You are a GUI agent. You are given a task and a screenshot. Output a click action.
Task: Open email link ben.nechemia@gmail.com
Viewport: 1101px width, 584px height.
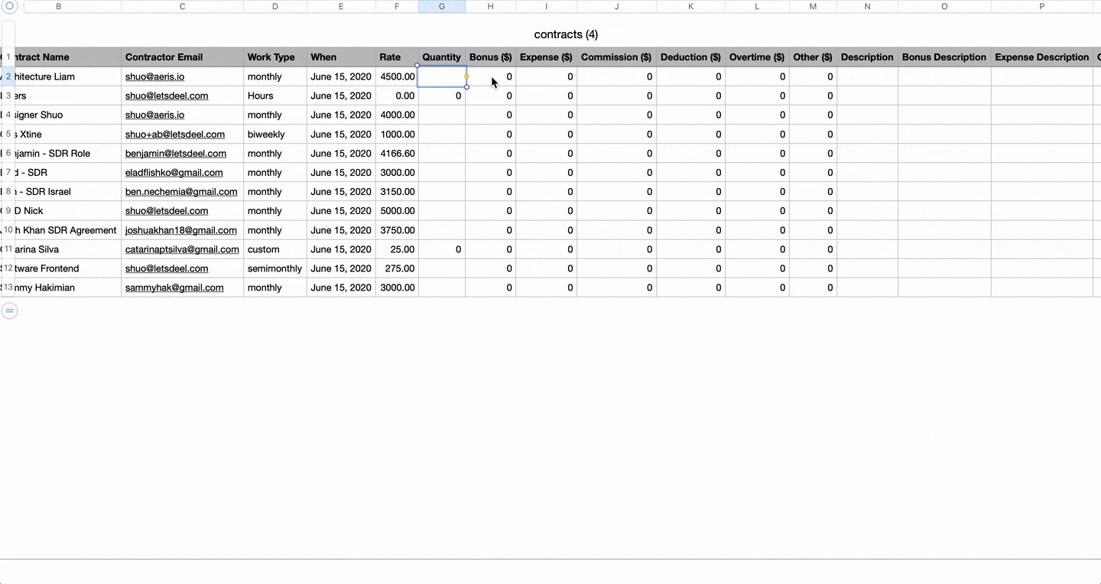click(181, 192)
